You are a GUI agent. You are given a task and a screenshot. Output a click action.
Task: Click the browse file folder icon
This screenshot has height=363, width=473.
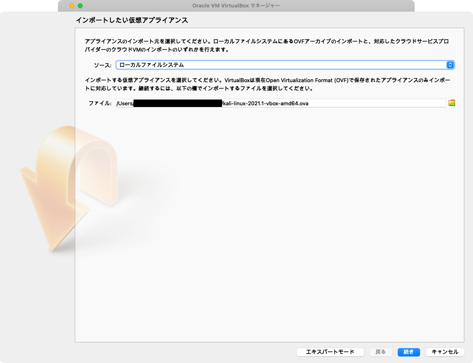point(451,103)
